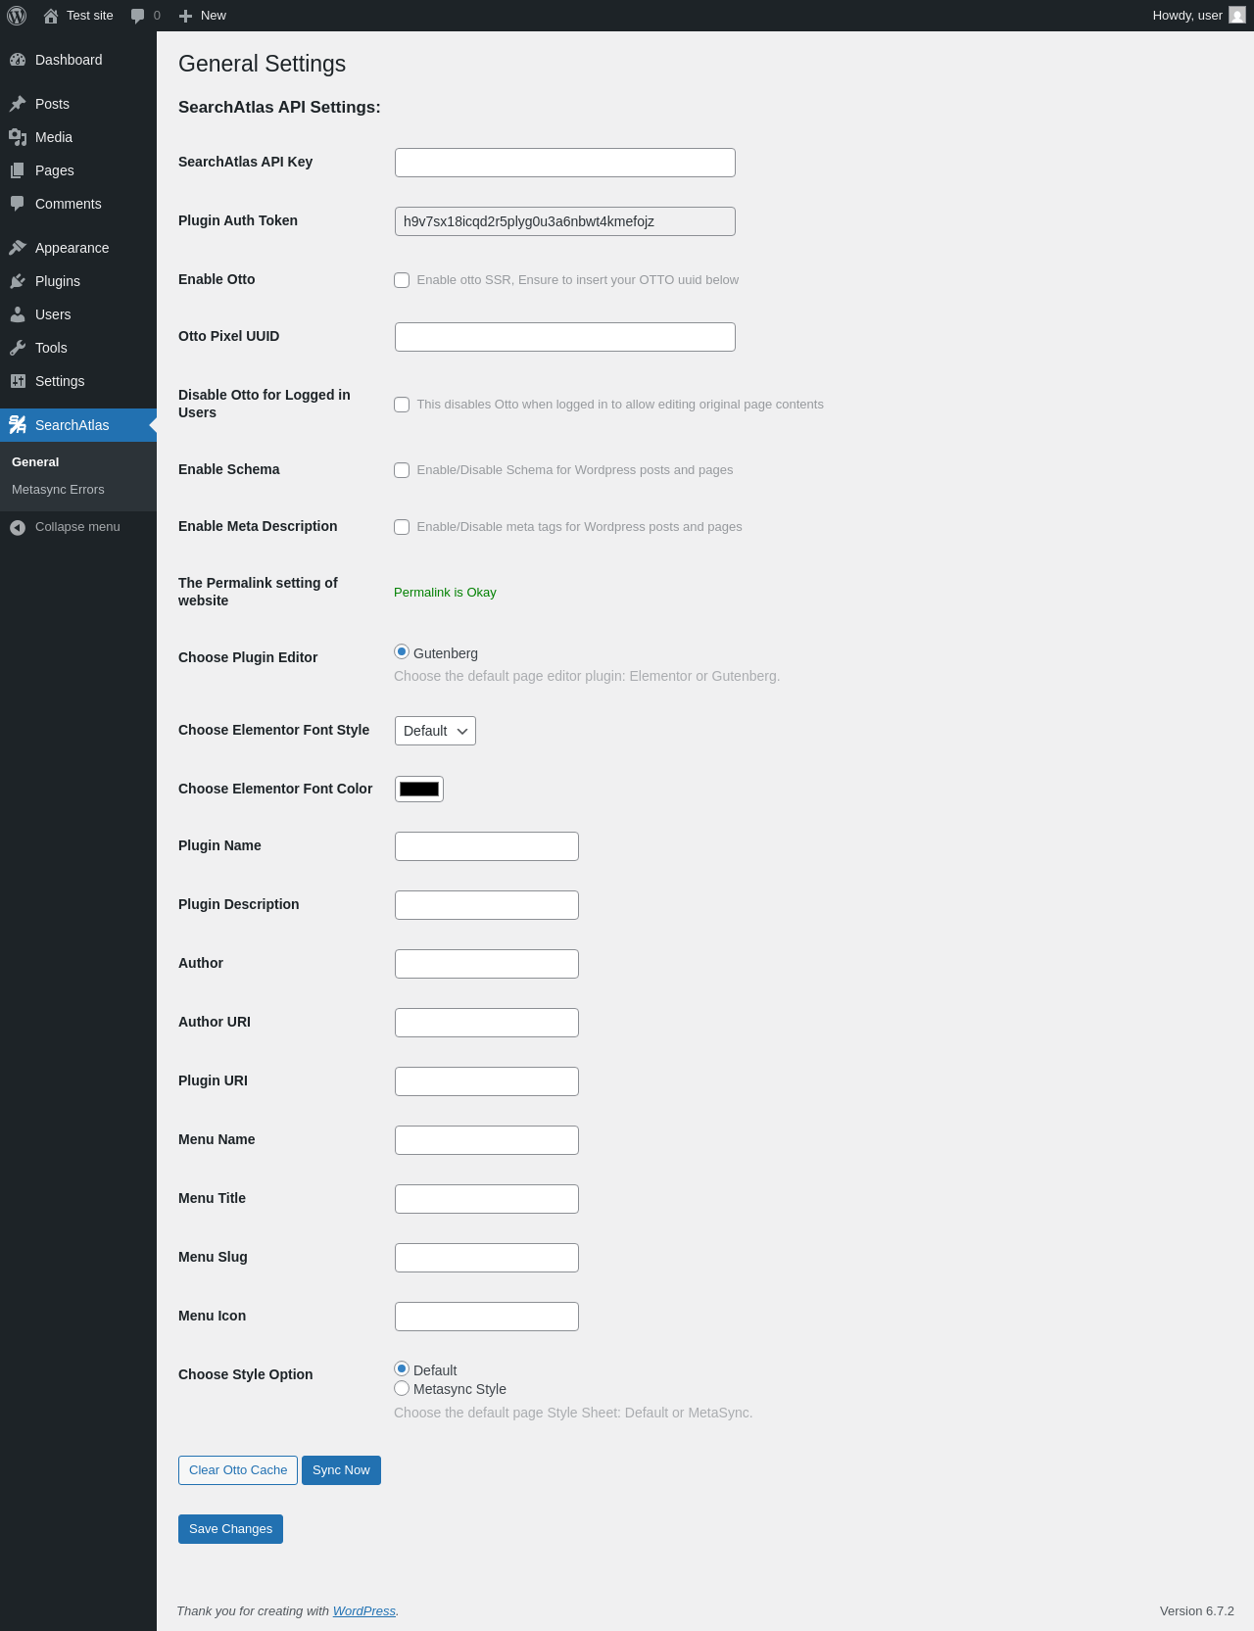The height and width of the screenshot is (1631, 1254).
Task: Open the comments bubble icon in admin bar
Action: pyautogui.click(x=138, y=16)
